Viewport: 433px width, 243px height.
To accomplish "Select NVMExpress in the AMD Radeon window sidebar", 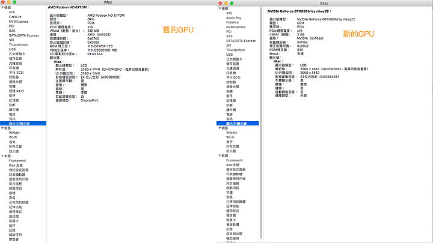I will coord(19,22).
